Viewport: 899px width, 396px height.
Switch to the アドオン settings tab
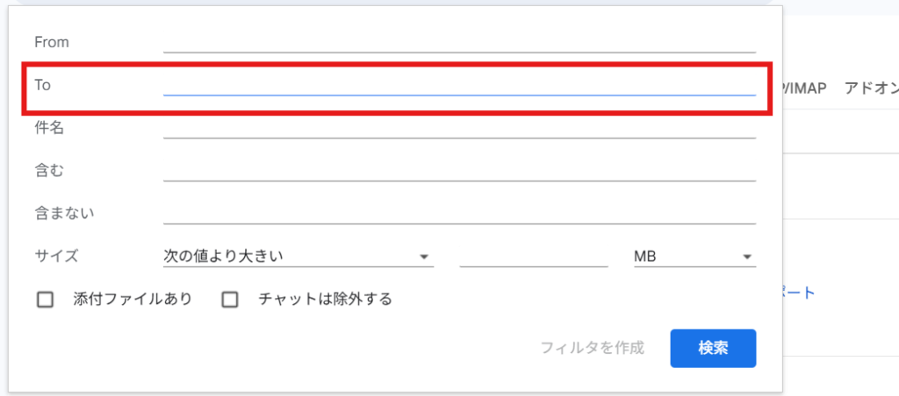pyautogui.click(x=870, y=88)
